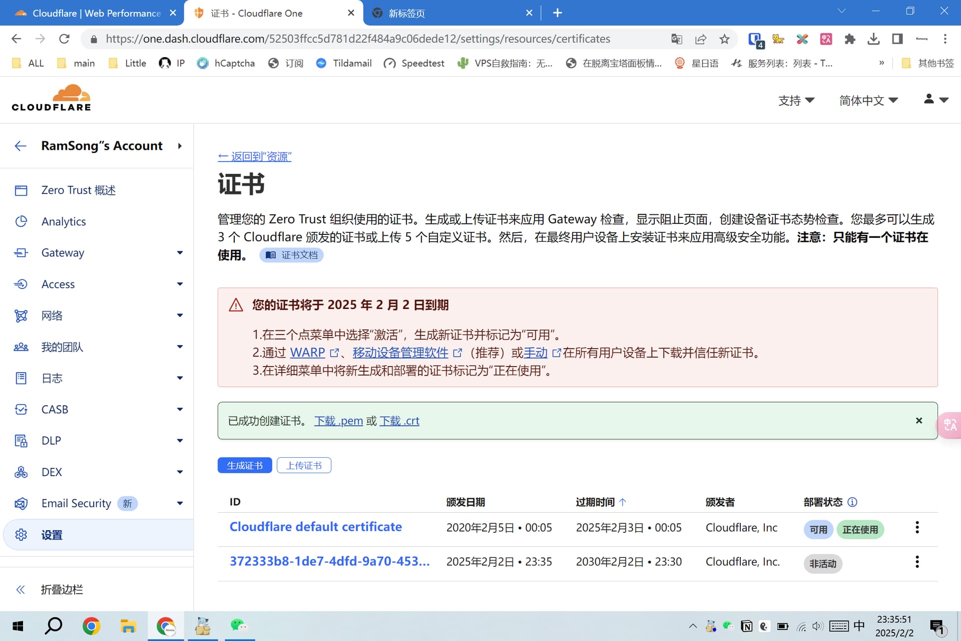Open three-dot menu for 372333b8 certificate row
961x641 pixels.
(x=917, y=562)
